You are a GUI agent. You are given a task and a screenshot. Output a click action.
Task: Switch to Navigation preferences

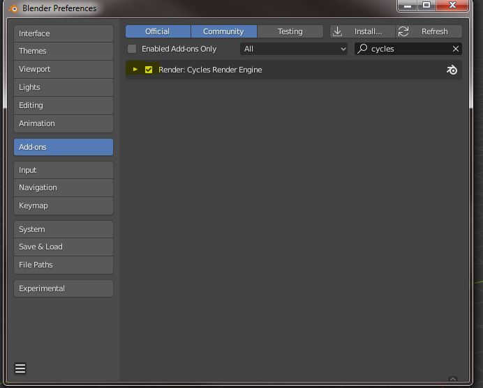coord(64,187)
